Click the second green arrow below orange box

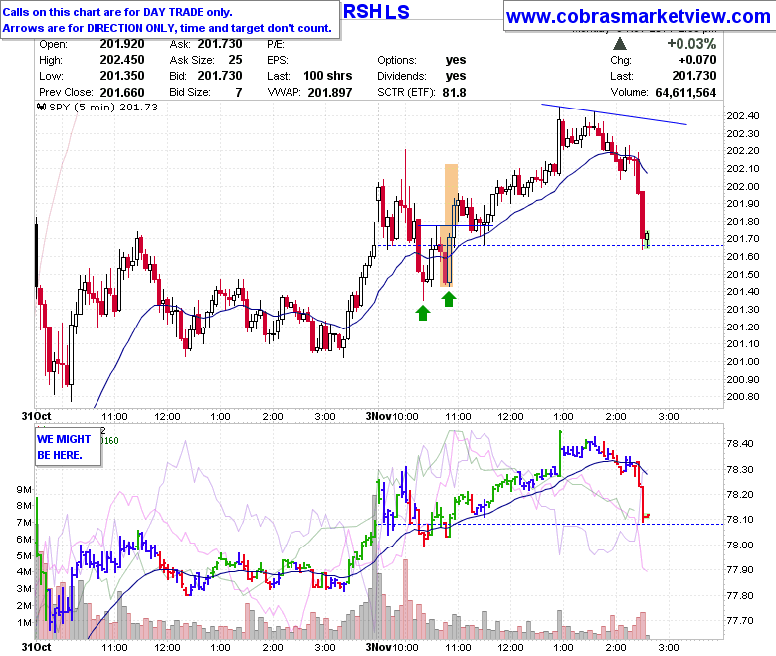pyautogui.click(x=449, y=299)
